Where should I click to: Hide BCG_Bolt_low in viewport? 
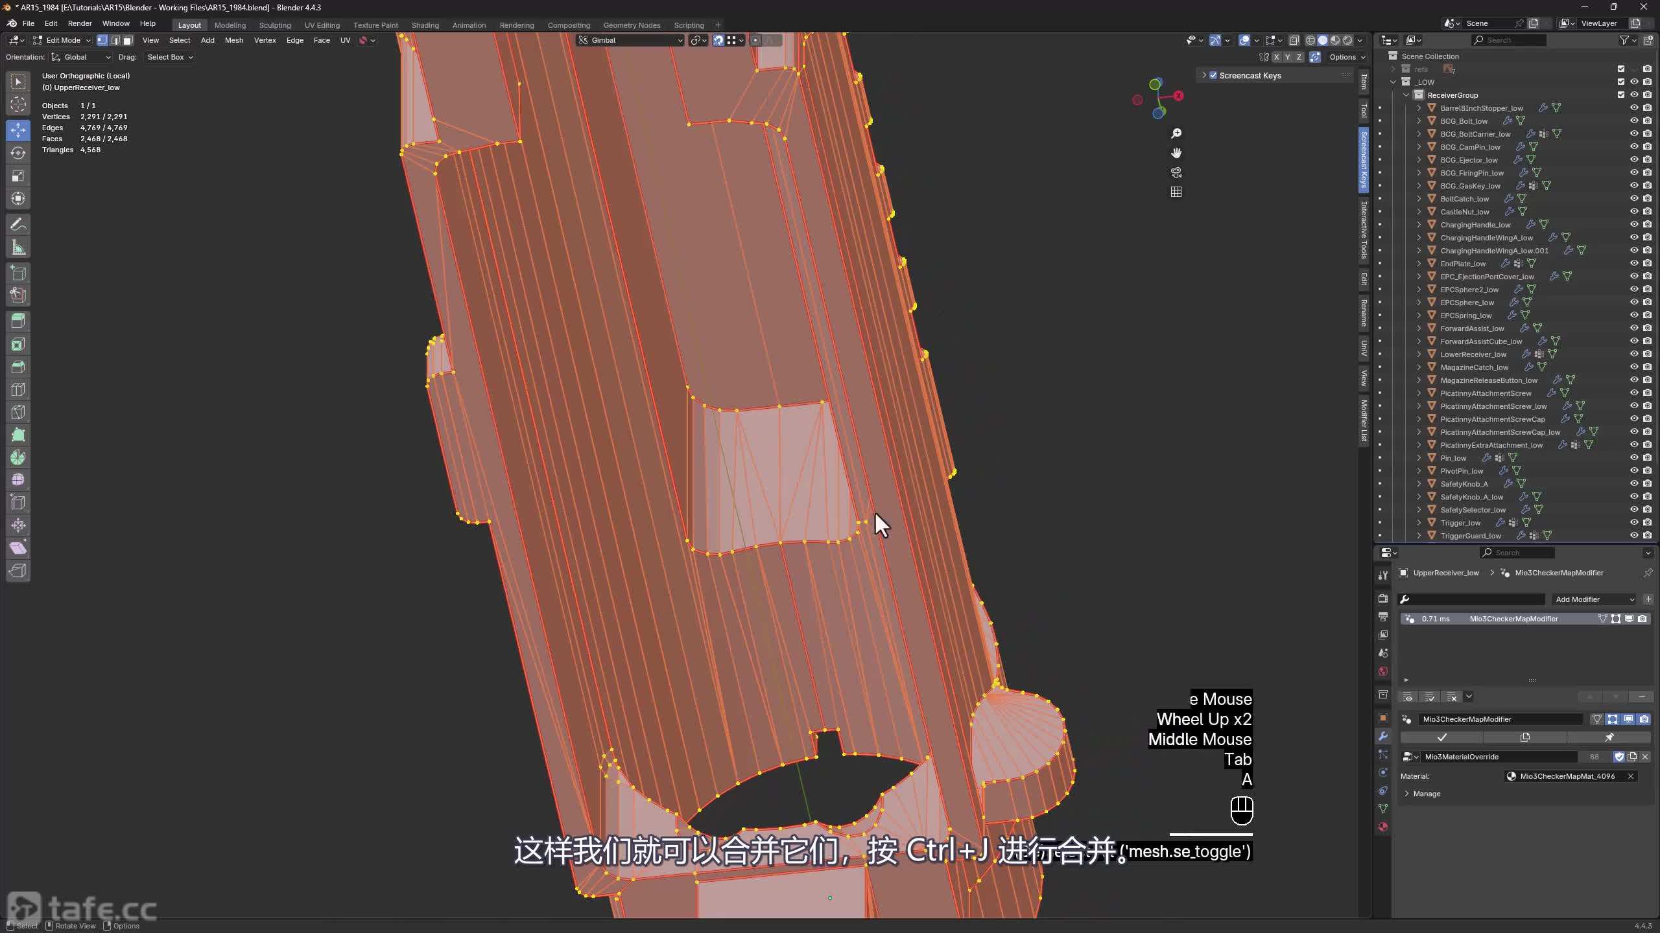point(1634,121)
